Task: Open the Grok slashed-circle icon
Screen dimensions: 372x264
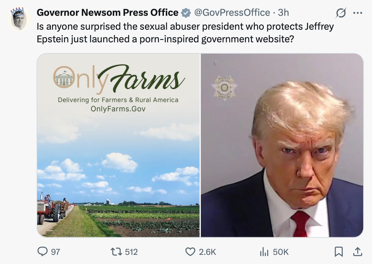Action: tap(341, 13)
